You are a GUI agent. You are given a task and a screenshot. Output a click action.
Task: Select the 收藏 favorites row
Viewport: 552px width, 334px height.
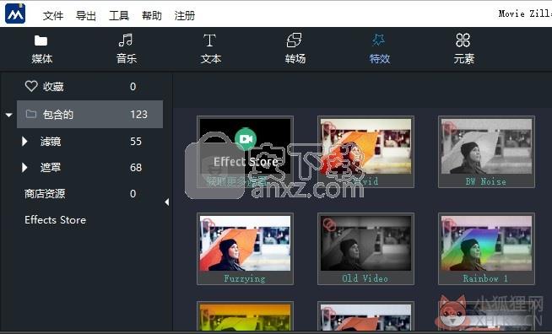(89, 86)
